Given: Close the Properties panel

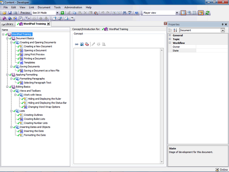Looking at the screenshot, I should [x=226, y=24].
